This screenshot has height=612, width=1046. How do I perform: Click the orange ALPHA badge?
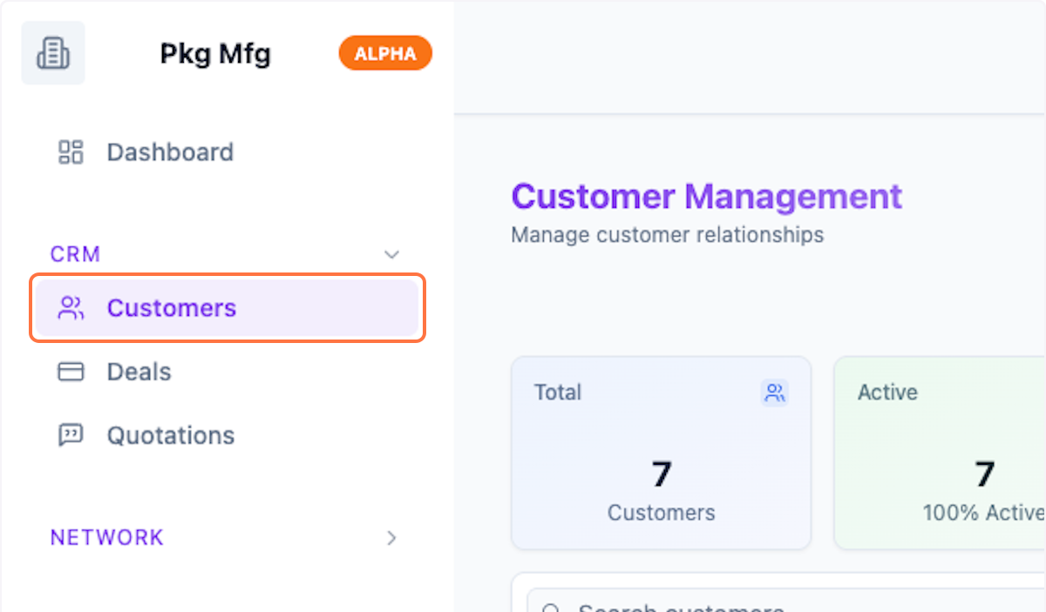(385, 54)
